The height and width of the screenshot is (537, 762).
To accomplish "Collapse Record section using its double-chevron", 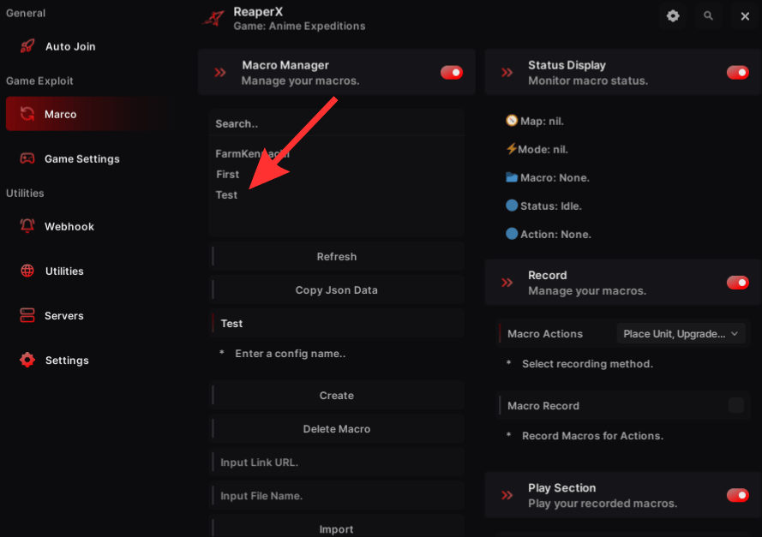I will (x=507, y=283).
